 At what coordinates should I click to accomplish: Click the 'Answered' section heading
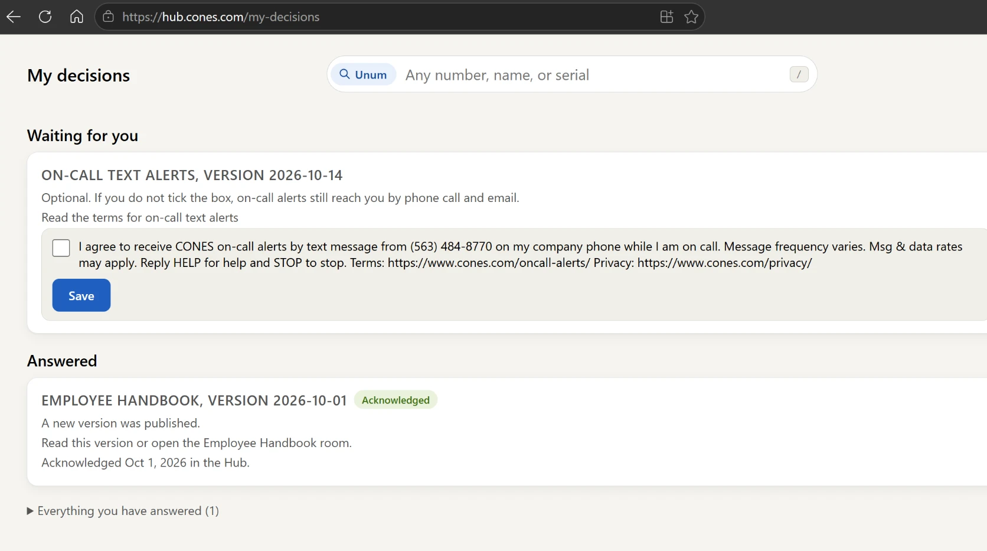click(x=62, y=361)
